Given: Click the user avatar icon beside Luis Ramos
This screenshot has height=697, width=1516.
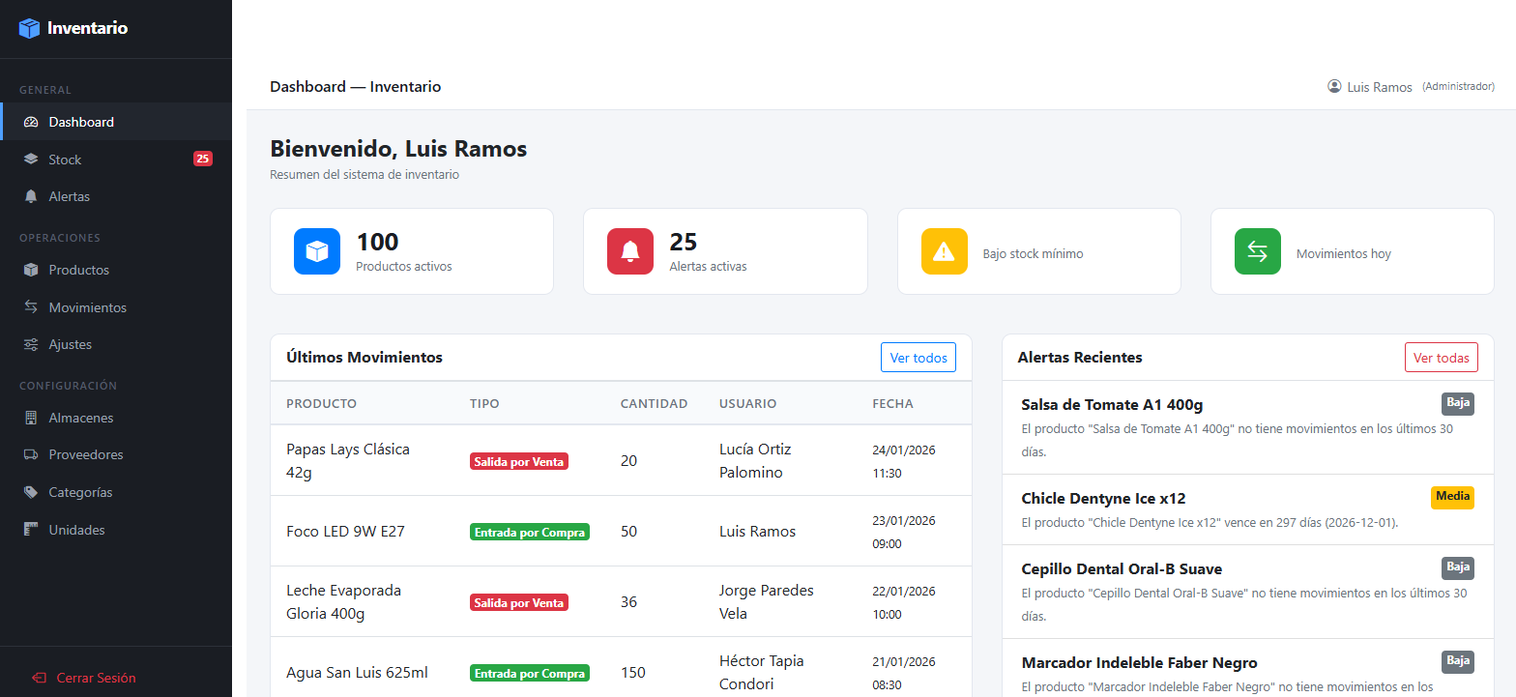Looking at the screenshot, I should 1334,86.
